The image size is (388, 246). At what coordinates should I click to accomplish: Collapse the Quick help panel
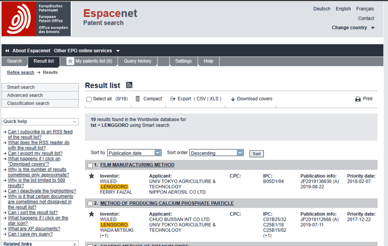click(74, 121)
